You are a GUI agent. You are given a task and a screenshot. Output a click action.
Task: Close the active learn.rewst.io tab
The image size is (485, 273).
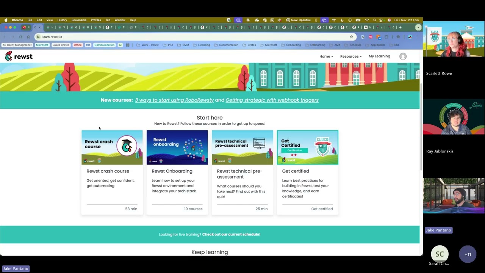pos(39,27)
